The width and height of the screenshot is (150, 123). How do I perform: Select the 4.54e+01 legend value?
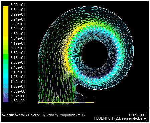[x=18, y=38]
